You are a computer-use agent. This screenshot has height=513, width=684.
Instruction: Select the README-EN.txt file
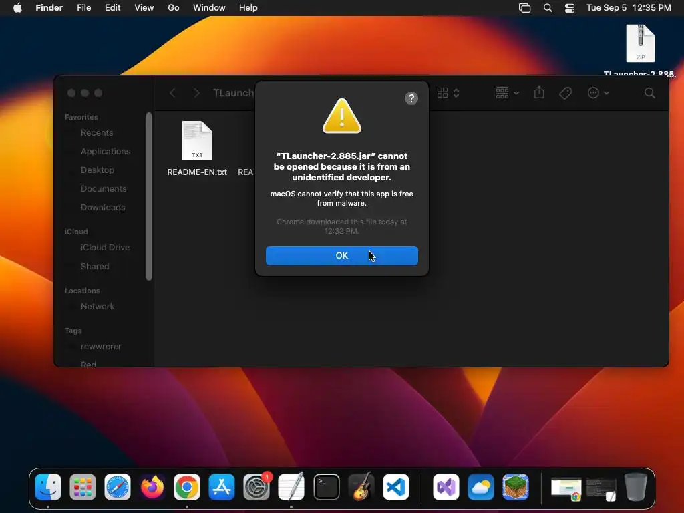197,148
